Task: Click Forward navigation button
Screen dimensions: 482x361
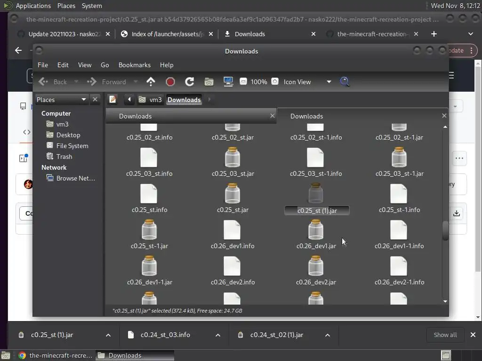Action: pos(107,82)
